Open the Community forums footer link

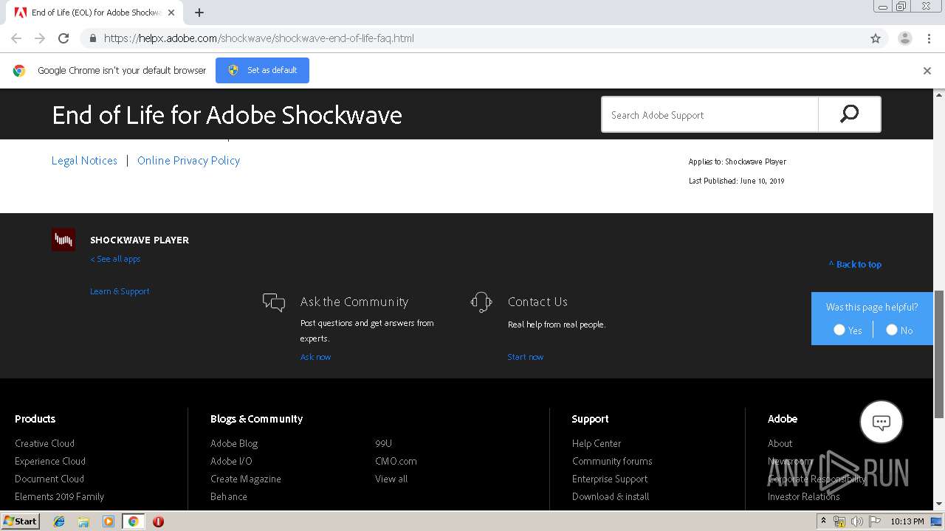(612, 461)
